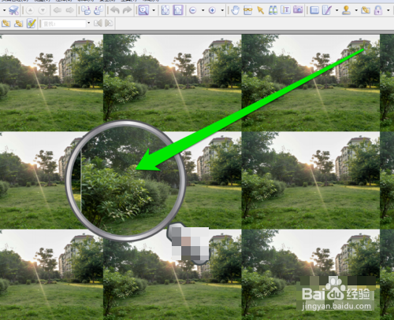Click the fit page view icon

165,10
